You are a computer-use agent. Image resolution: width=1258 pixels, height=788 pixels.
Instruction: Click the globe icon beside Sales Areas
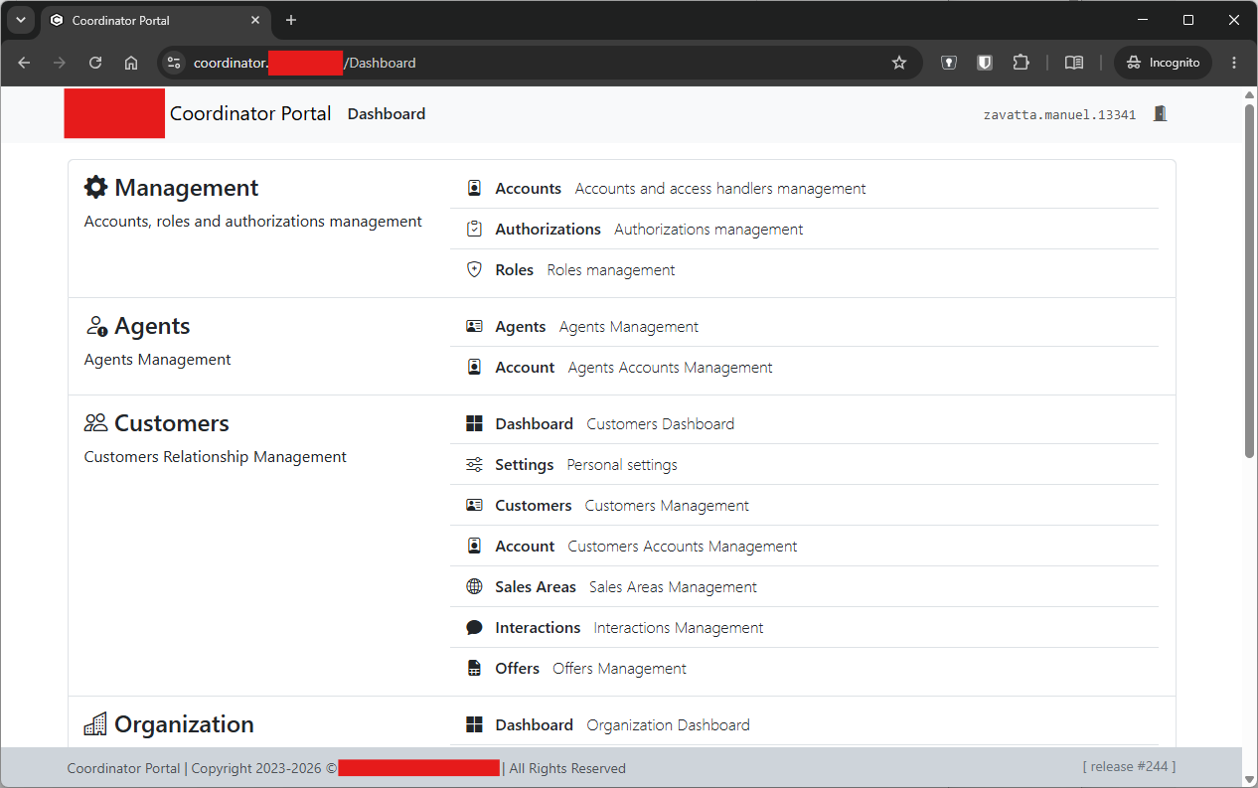[x=474, y=586]
